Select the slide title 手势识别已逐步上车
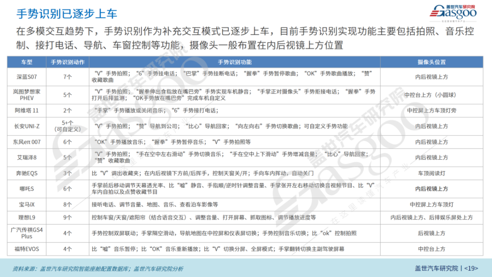This screenshot has height=277, width=492. (67, 14)
